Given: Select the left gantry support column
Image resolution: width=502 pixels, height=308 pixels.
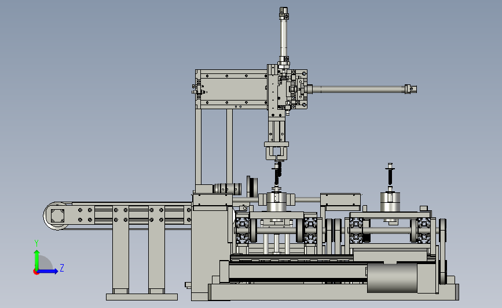Looking at the screenshot, I should [199, 146].
